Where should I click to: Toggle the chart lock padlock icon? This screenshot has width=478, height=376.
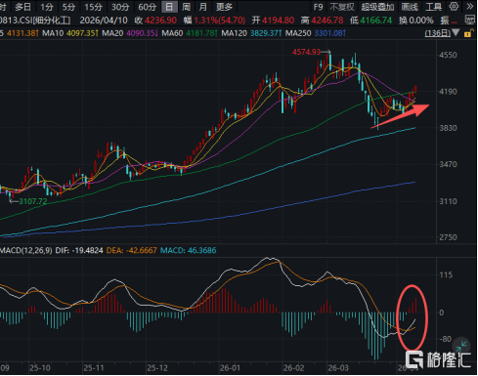click(468, 33)
